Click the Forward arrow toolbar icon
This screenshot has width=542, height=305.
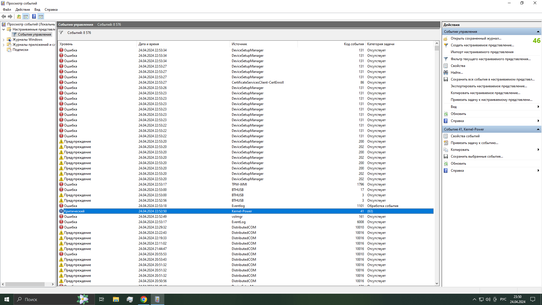tap(10, 16)
